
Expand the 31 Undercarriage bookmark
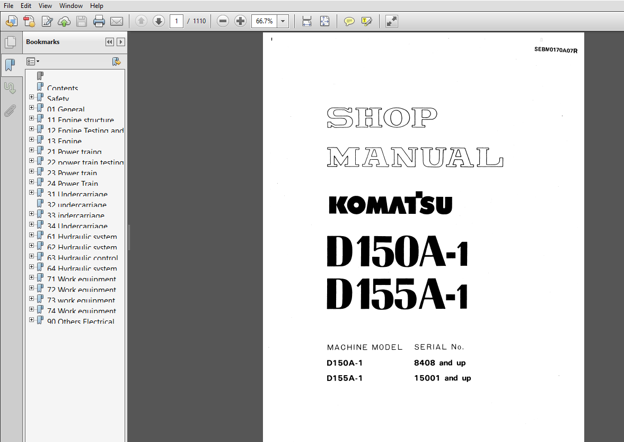pyautogui.click(x=31, y=192)
